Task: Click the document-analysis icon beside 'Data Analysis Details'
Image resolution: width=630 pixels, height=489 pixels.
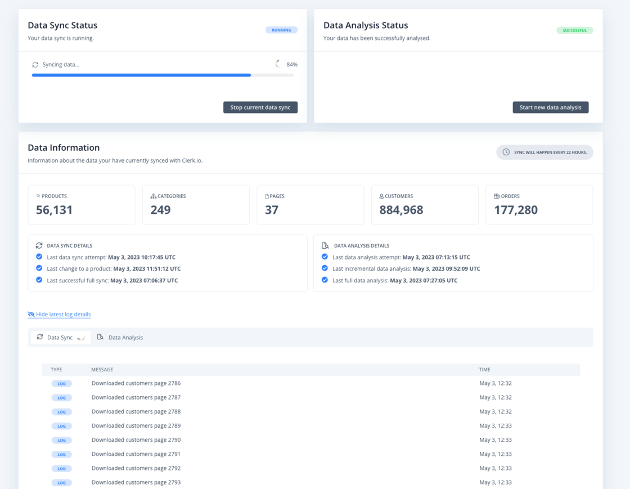Action: pyautogui.click(x=325, y=245)
